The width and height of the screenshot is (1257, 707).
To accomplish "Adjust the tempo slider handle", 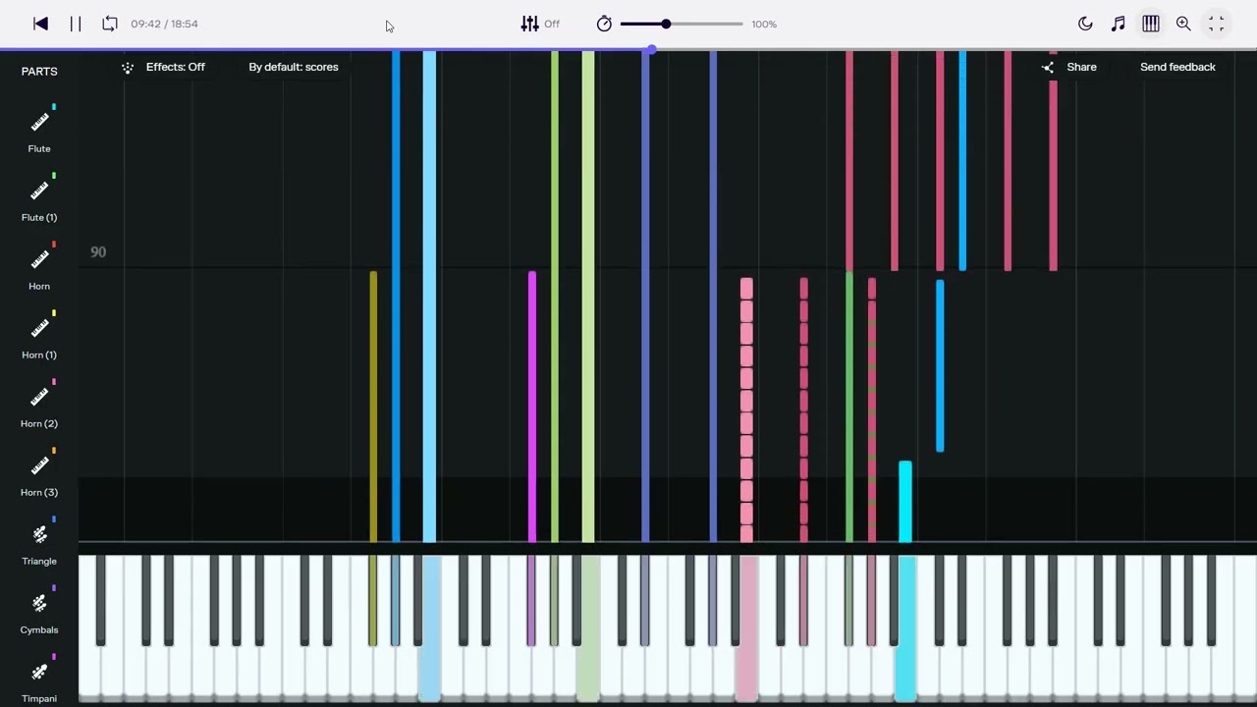I will coord(666,24).
